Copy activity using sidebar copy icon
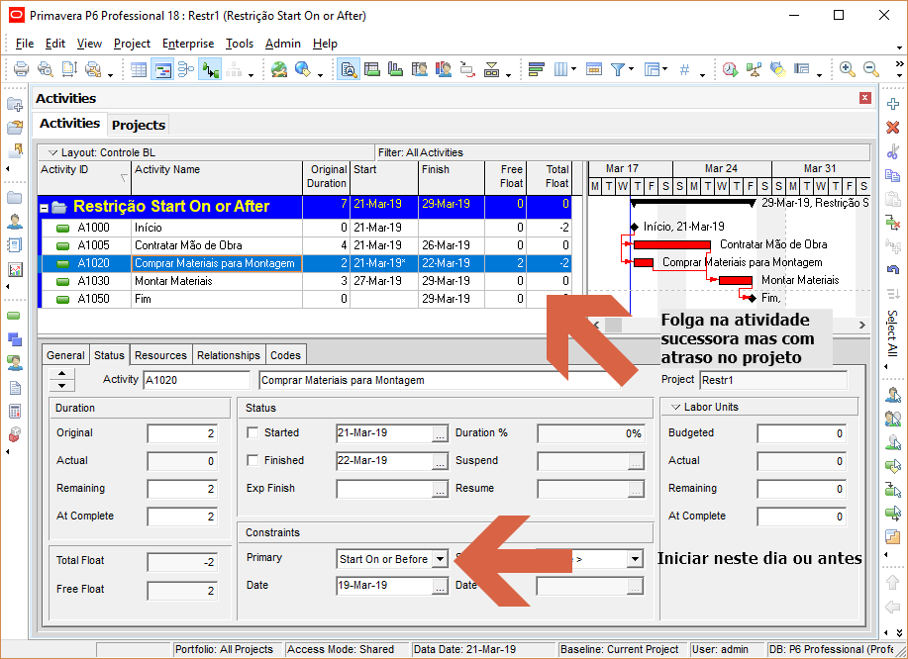The height and width of the screenshot is (659, 908). point(893,175)
